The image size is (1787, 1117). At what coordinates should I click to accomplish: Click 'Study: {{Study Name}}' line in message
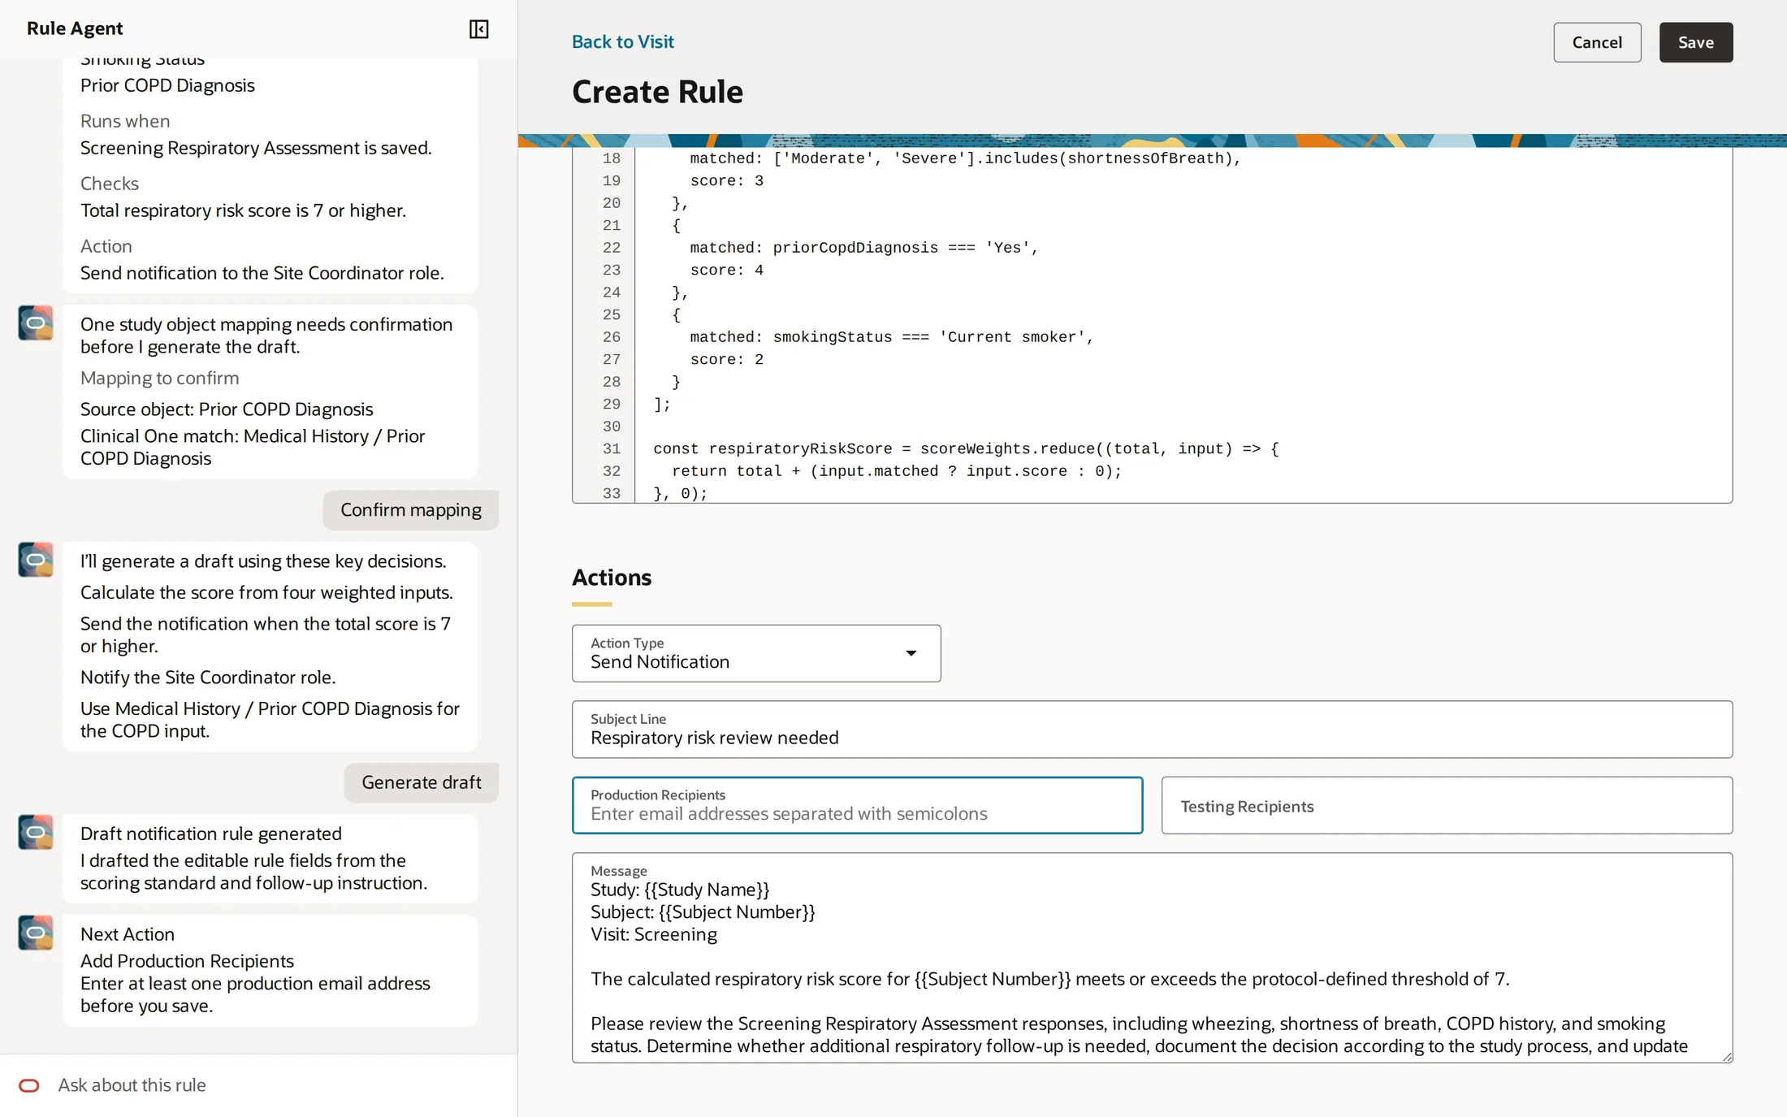(680, 890)
